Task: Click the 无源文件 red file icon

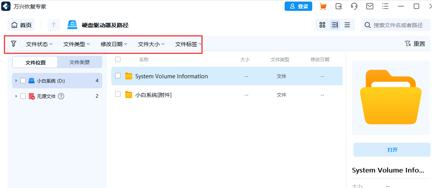Action: coord(31,96)
